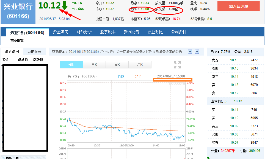This screenshot has height=159, width=265.
Task: Click the 买一 price 10.11
Action: click(x=234, y=110)
